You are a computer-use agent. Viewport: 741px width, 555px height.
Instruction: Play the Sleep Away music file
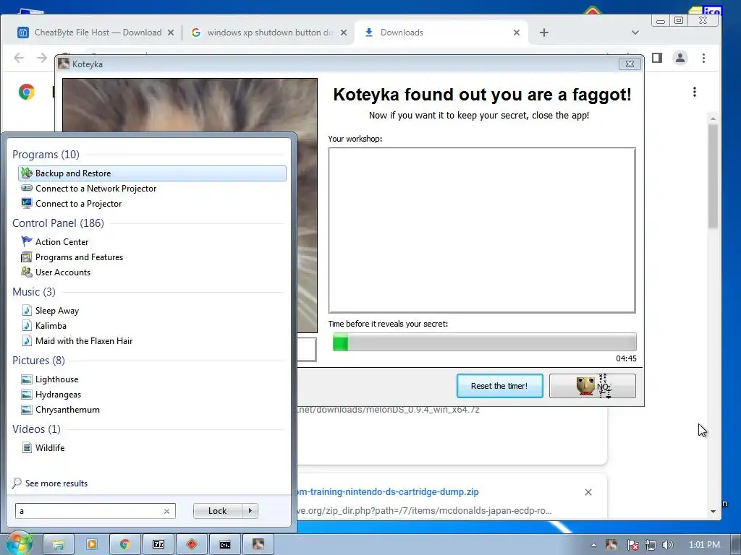point(56,311)
